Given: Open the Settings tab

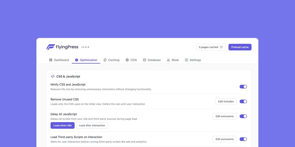Looking at the screenshot, I should 193,60.
